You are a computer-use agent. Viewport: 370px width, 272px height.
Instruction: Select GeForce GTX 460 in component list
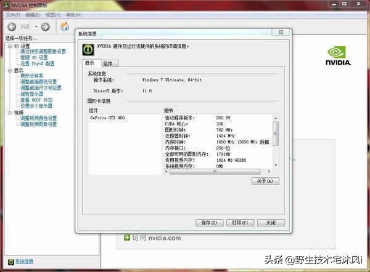coord(108,118)
